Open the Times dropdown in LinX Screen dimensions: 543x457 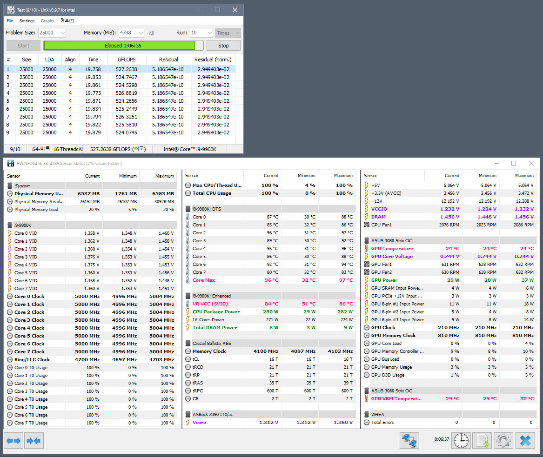click(x=228, y=33)
